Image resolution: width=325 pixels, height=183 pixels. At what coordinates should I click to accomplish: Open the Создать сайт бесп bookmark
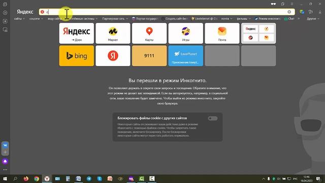coord(175,19)
